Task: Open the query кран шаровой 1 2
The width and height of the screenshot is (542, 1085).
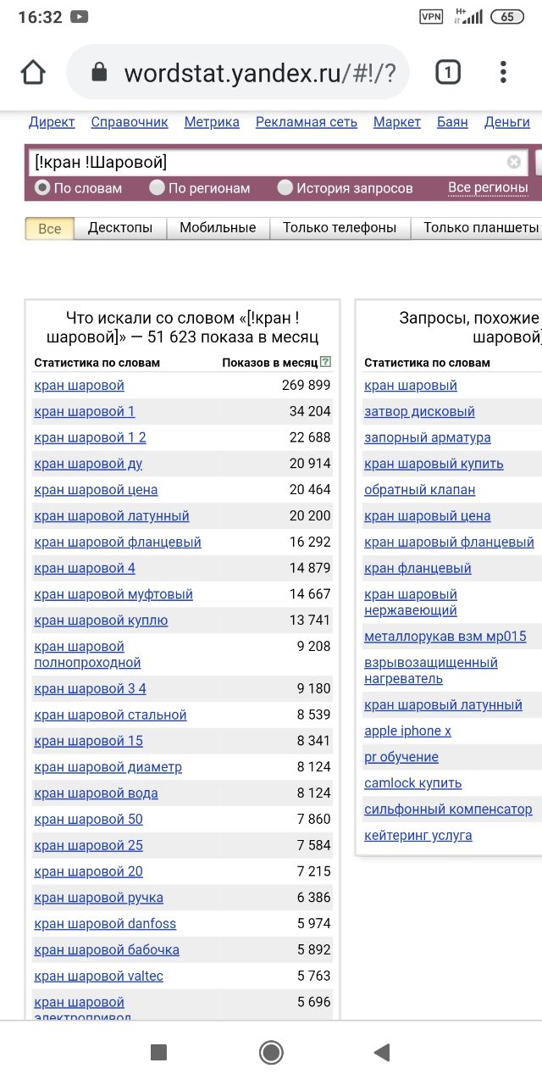Action: pyautogui.click(x=90, y=438)
